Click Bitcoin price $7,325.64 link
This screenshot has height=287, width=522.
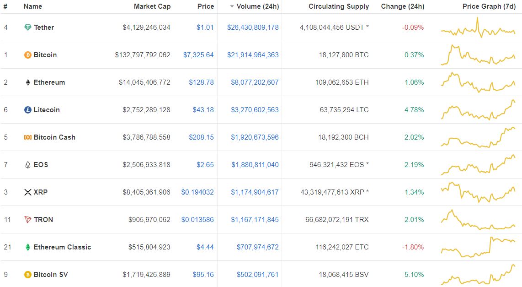(x=198, y=54)
